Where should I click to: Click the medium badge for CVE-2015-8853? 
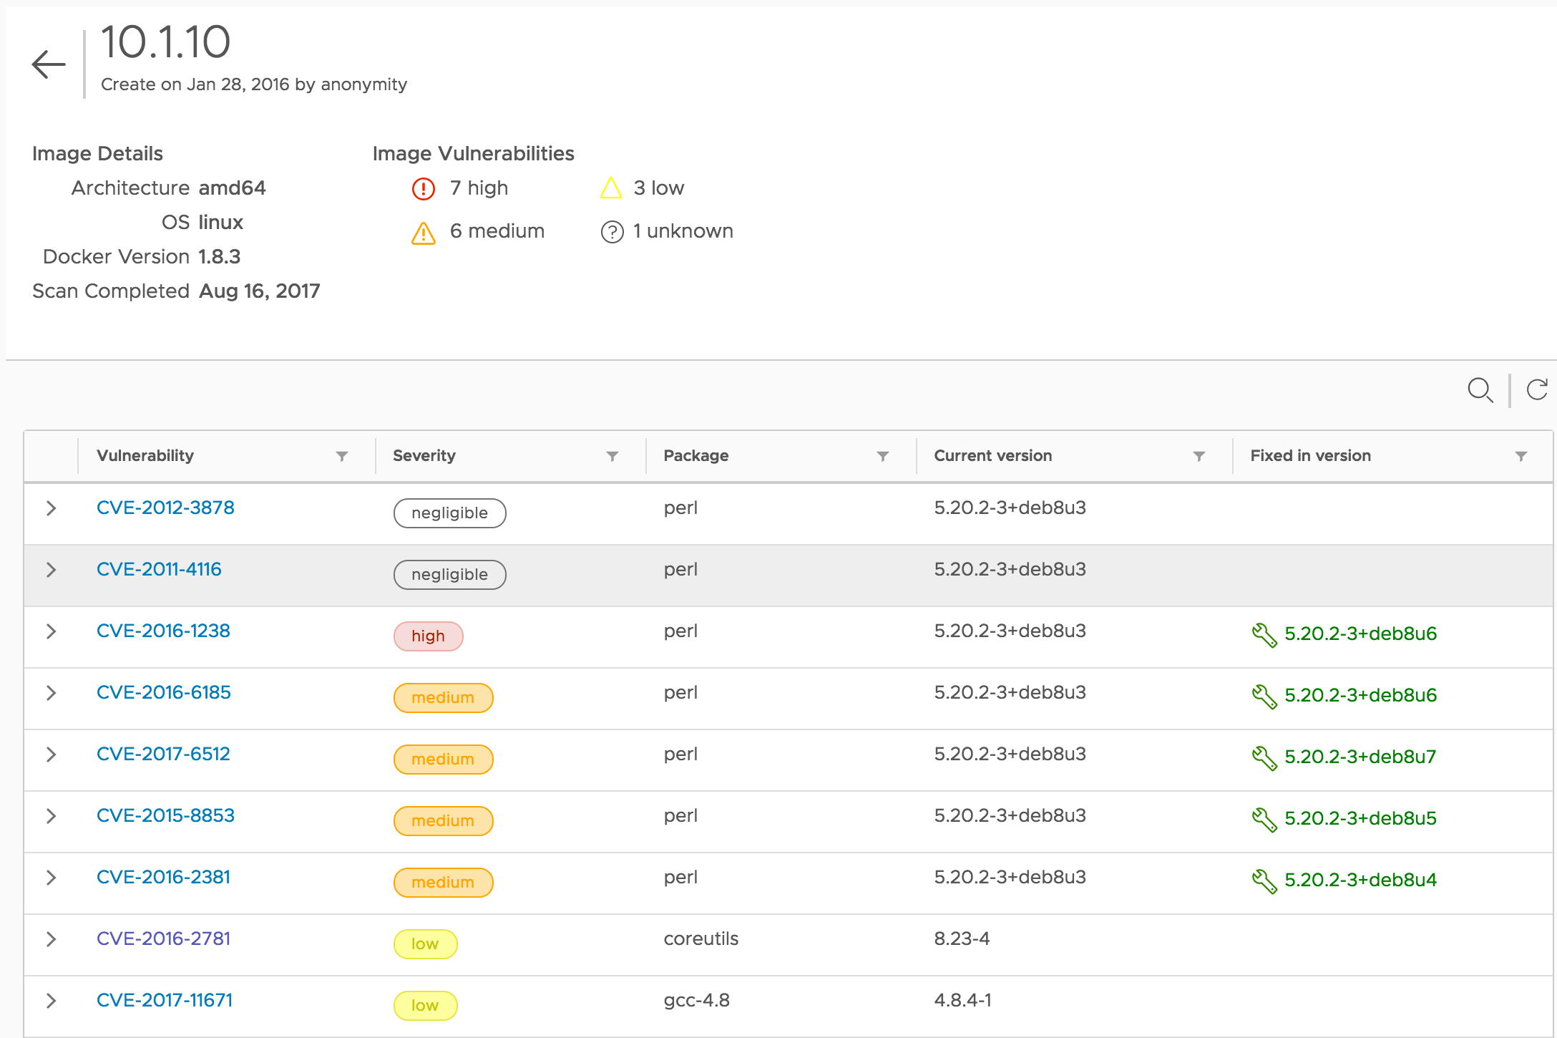pyautogui.click(x=444, y=821)
